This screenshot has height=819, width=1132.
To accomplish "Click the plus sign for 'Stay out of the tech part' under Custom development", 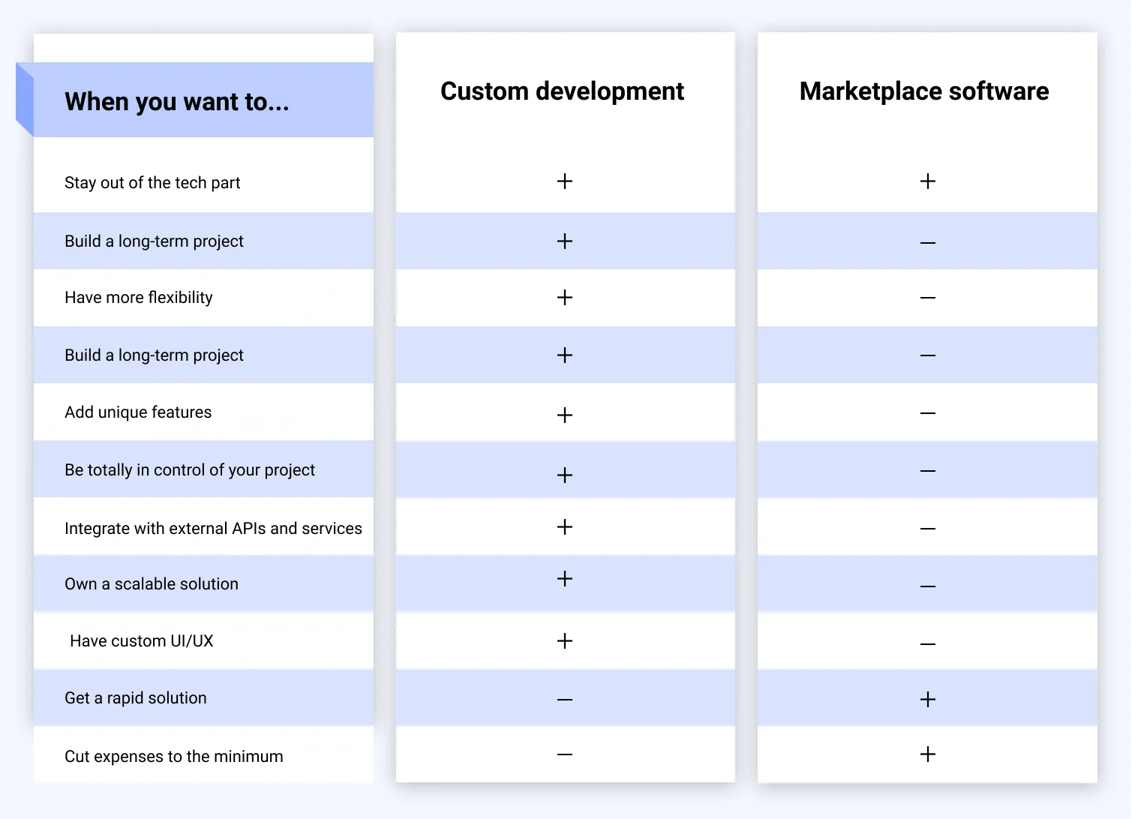I will (565, 181).
